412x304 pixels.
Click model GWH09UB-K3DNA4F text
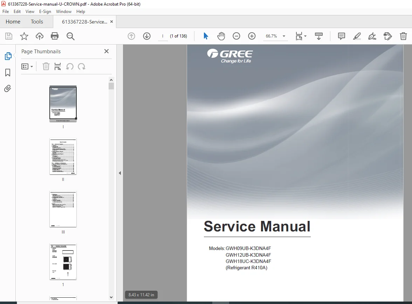coord(248,248)
